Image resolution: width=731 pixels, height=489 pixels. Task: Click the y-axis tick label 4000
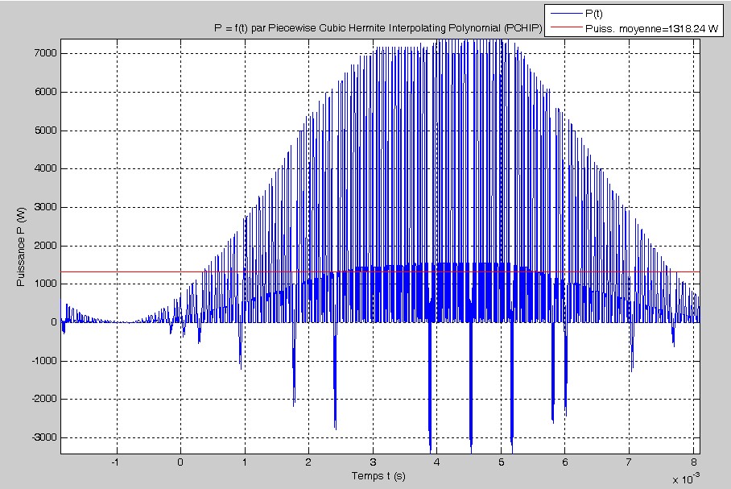pyautogui.click(x=46, y=168)
